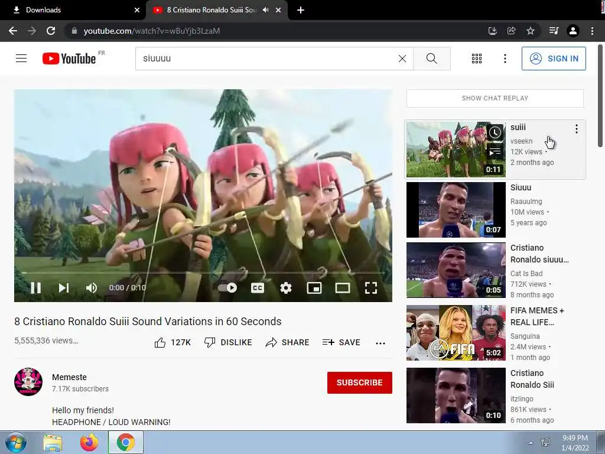Click SAVE to playlist
605x454 pixels.
pyautogui.click(x=341, y=342)
